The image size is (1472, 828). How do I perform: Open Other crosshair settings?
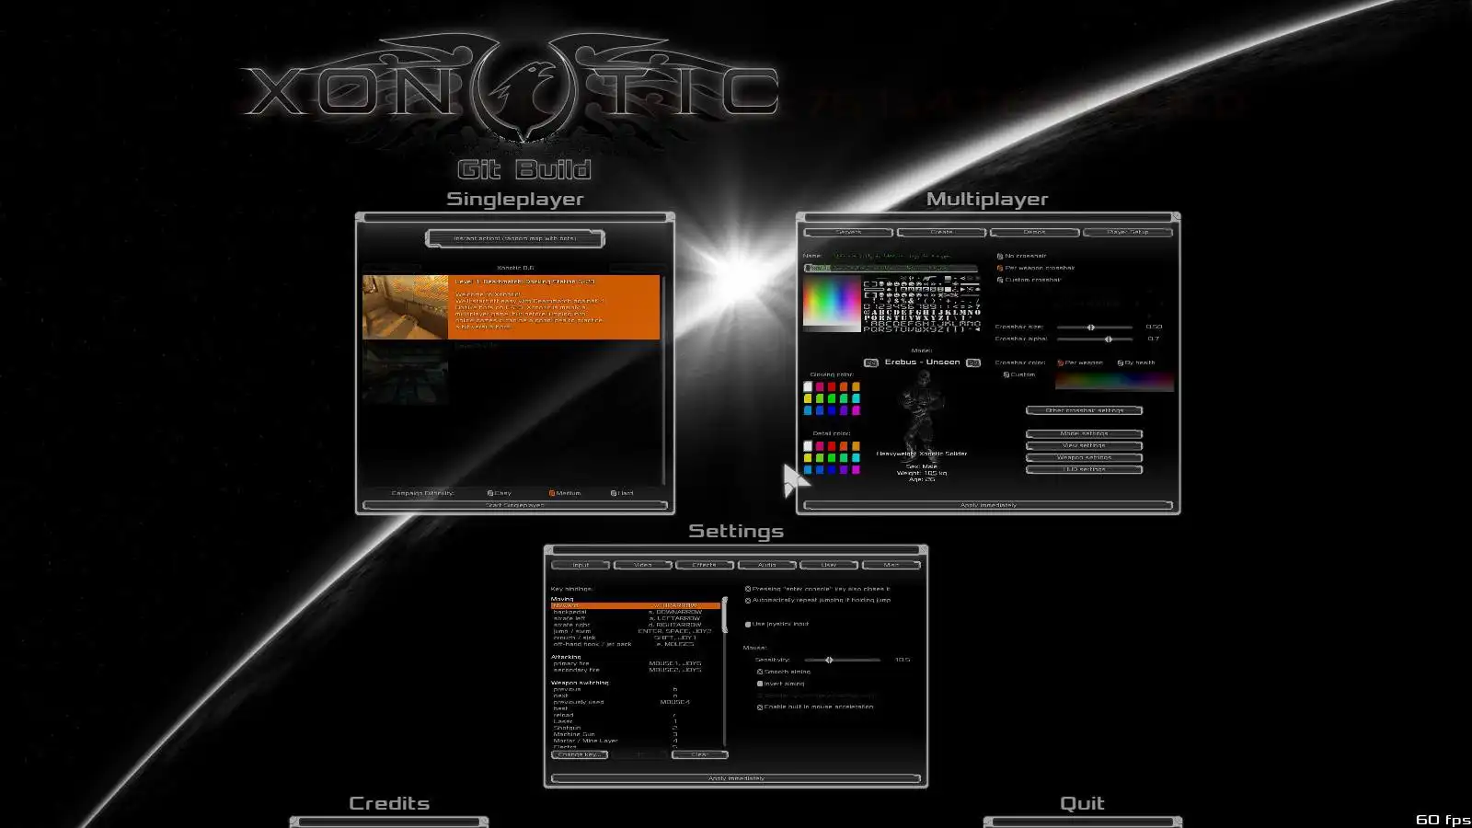click(1085, 410)
